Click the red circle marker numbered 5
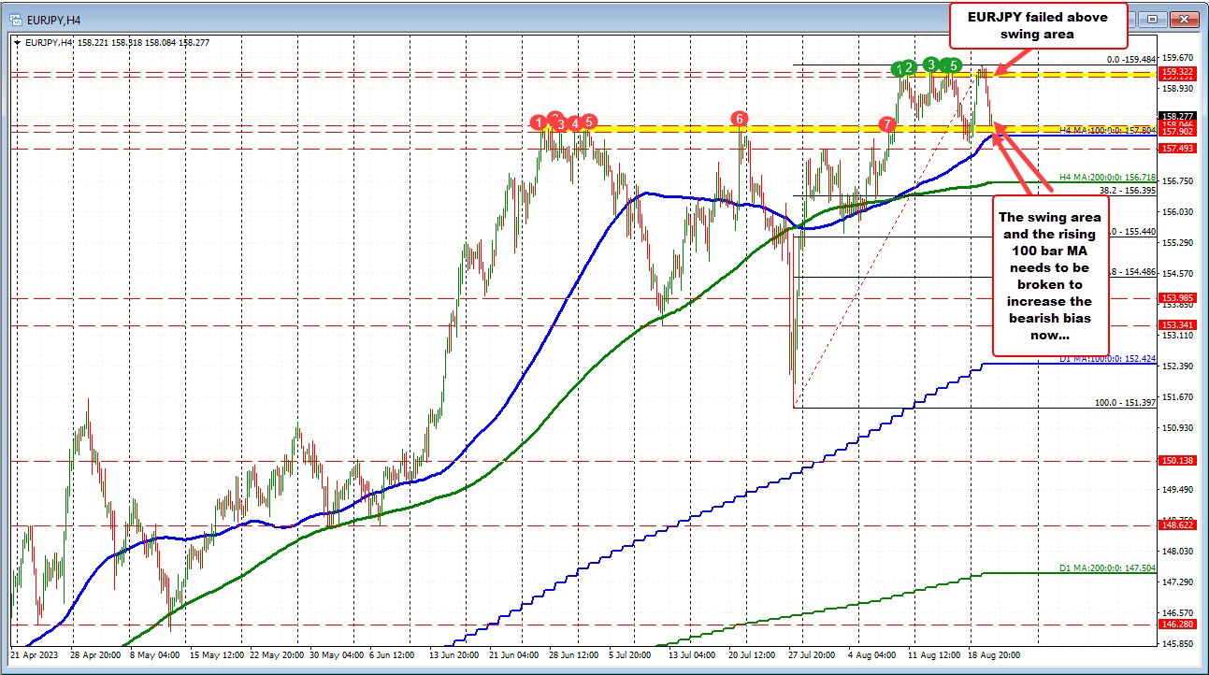This screenshot has height=675, width=1209. tap(588, 122)
